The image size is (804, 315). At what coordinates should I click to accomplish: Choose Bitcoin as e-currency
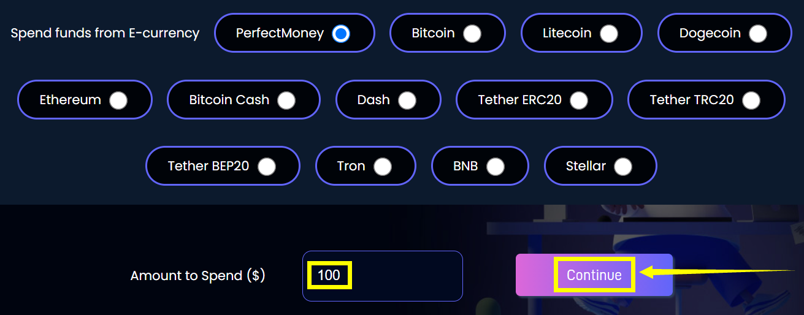[x=472, y=33]
